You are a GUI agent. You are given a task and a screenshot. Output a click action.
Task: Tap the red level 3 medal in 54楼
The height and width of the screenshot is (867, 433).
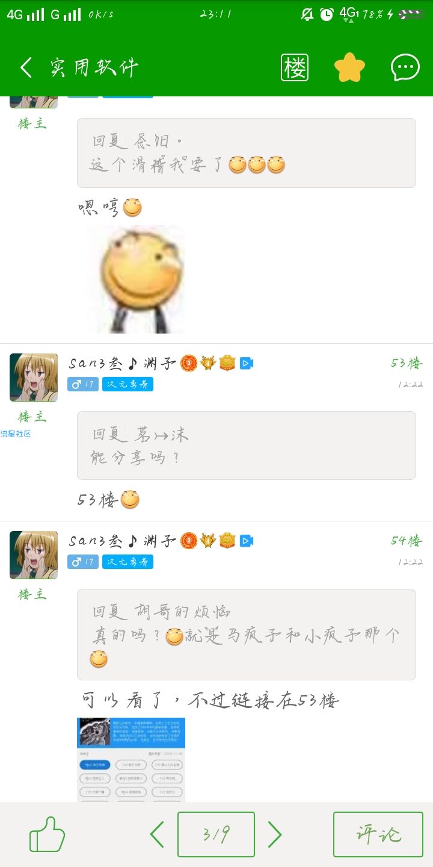pos(189,541)
